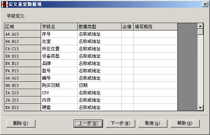Close the 定义重复数据项 dialog
Viewport: 210px width, 135px height.
[205, 4]
